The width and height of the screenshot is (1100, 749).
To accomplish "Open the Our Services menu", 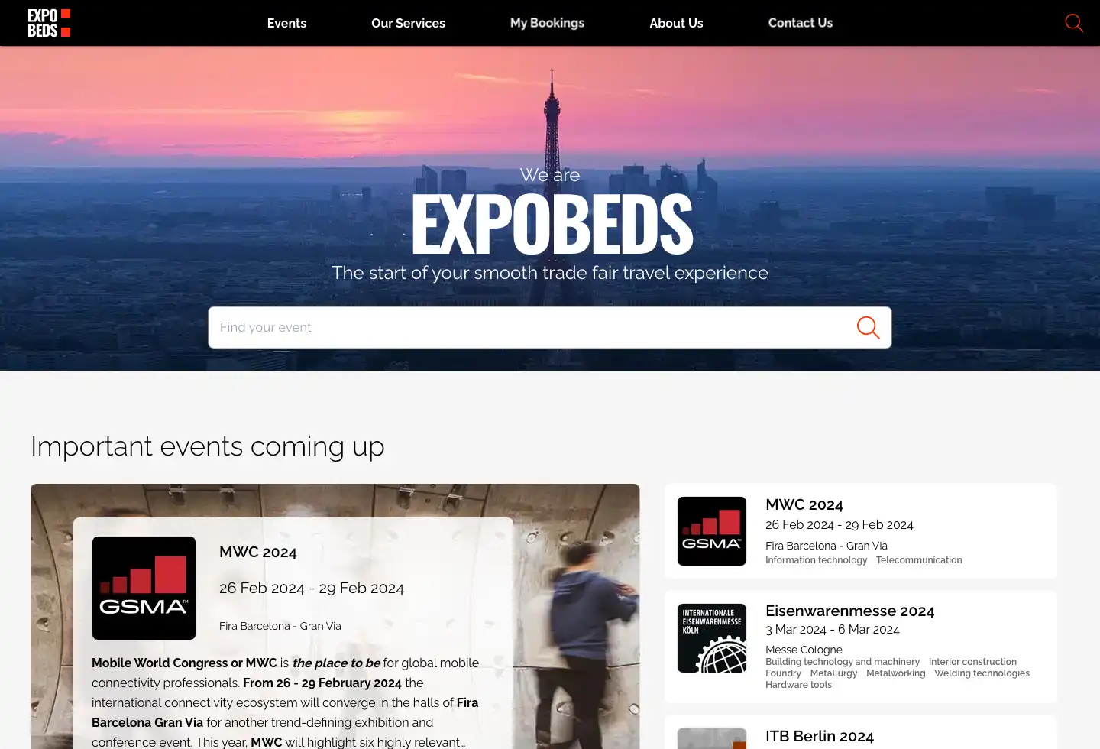I will (x=408, y=23).
